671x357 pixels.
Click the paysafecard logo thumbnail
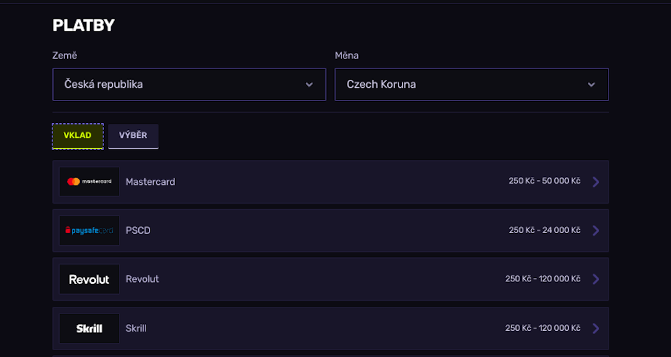pos(89,230)
